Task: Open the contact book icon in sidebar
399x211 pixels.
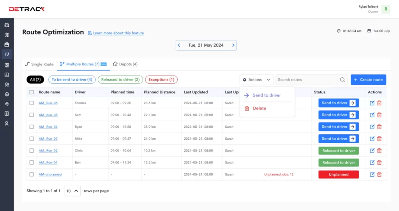Action: coord(7,75)
